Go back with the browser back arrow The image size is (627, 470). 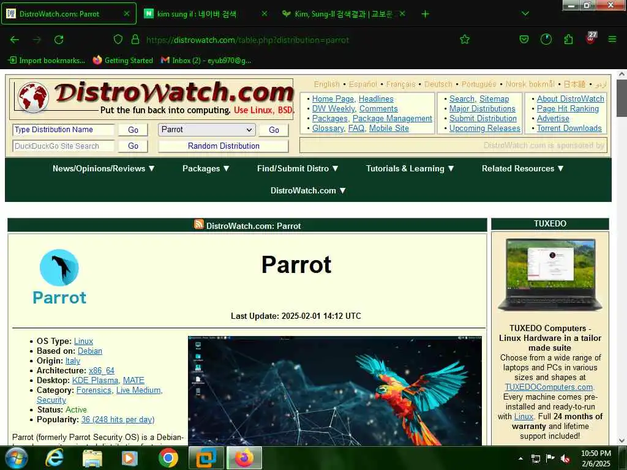(x=15, y=40)
